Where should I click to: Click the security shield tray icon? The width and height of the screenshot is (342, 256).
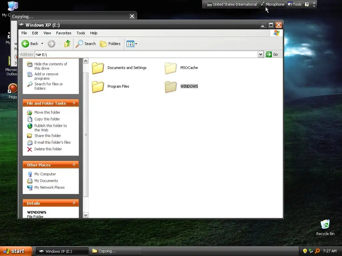(x=305, y=251)
